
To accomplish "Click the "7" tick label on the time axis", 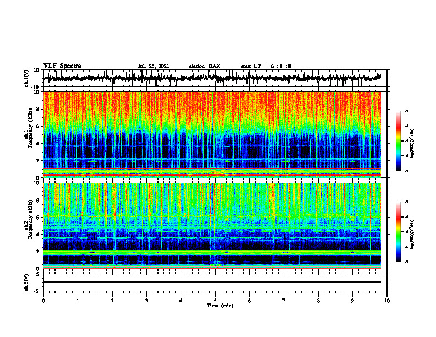I will pyautogui.click(x=284, y=301).
